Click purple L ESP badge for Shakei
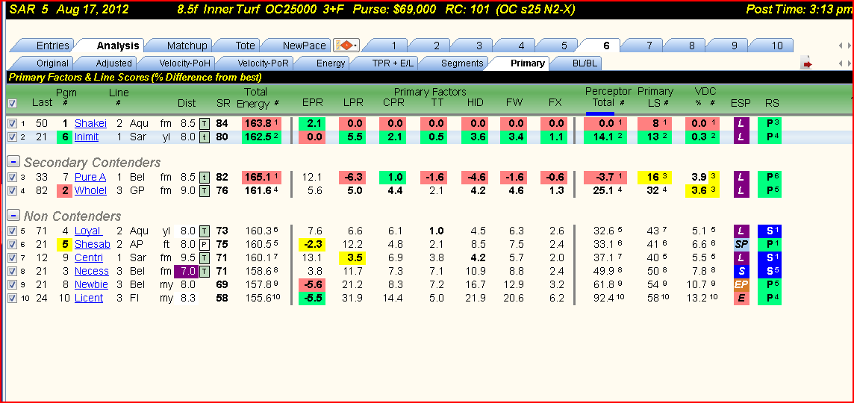Image resolution: width=854 pixels, height=403 pixels. pyautogui.click(x=741, y=124)
